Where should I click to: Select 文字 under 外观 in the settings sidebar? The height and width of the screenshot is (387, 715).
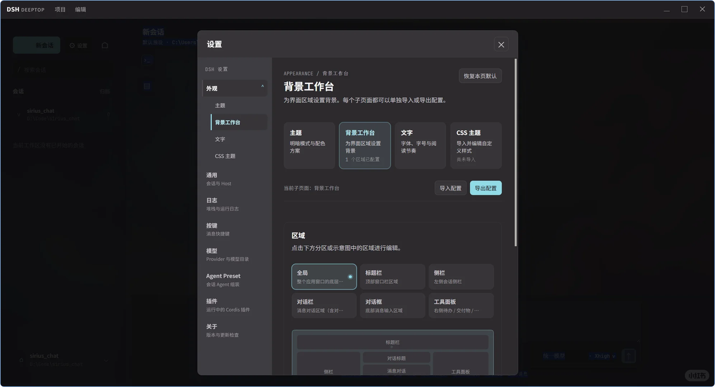[239, 139]
